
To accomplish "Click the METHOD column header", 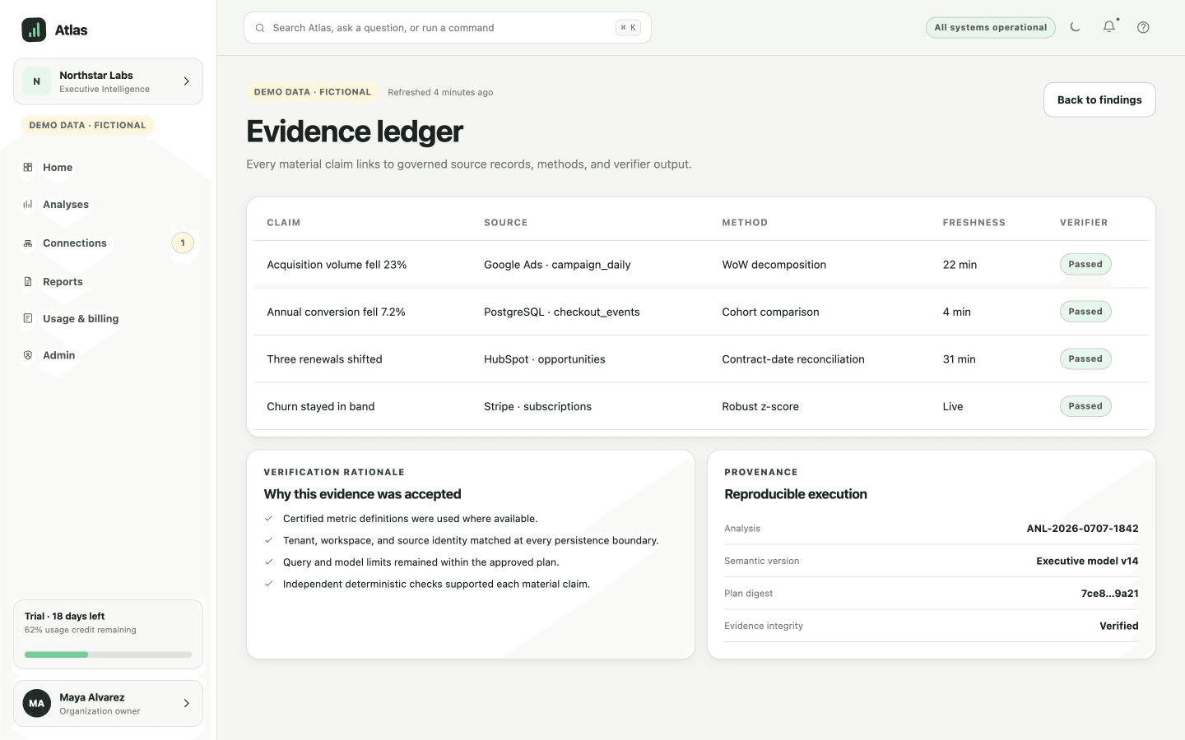I will coord(745,223).
